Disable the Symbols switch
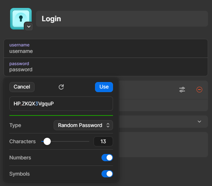212x186 pixels. coord(107,174)
